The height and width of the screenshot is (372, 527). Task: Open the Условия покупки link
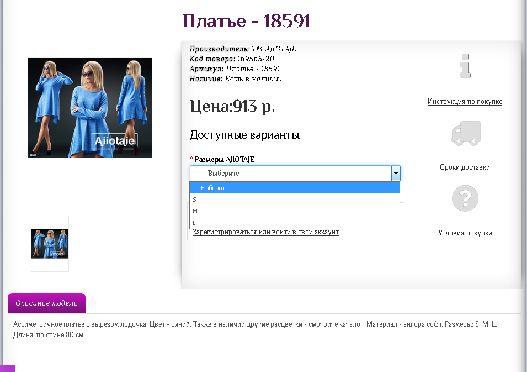(x=465, y=233)
